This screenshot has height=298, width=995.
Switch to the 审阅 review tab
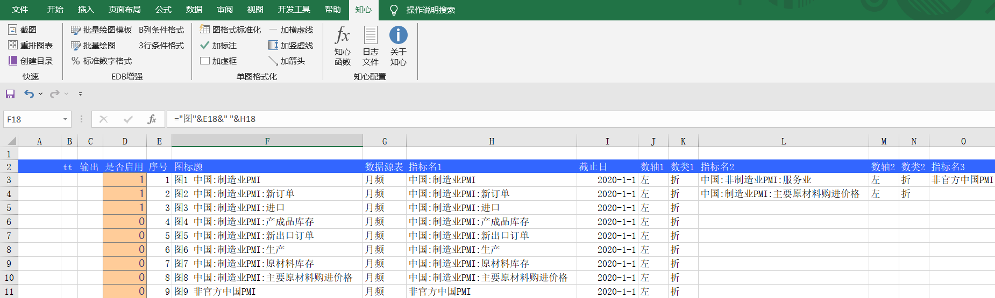pos(225,10)
